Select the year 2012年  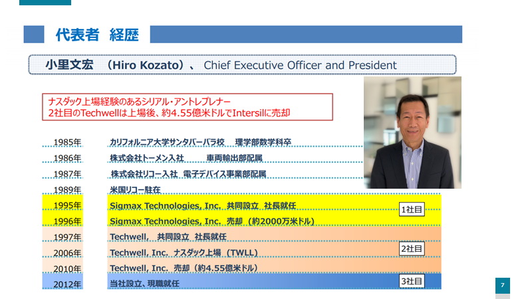pos(67,284)
